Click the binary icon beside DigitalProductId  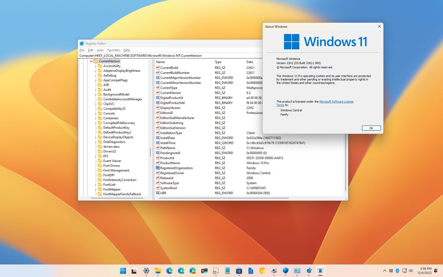157,98
